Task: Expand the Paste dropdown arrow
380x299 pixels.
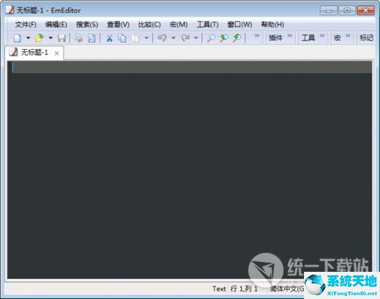Action: coord(146,38)
